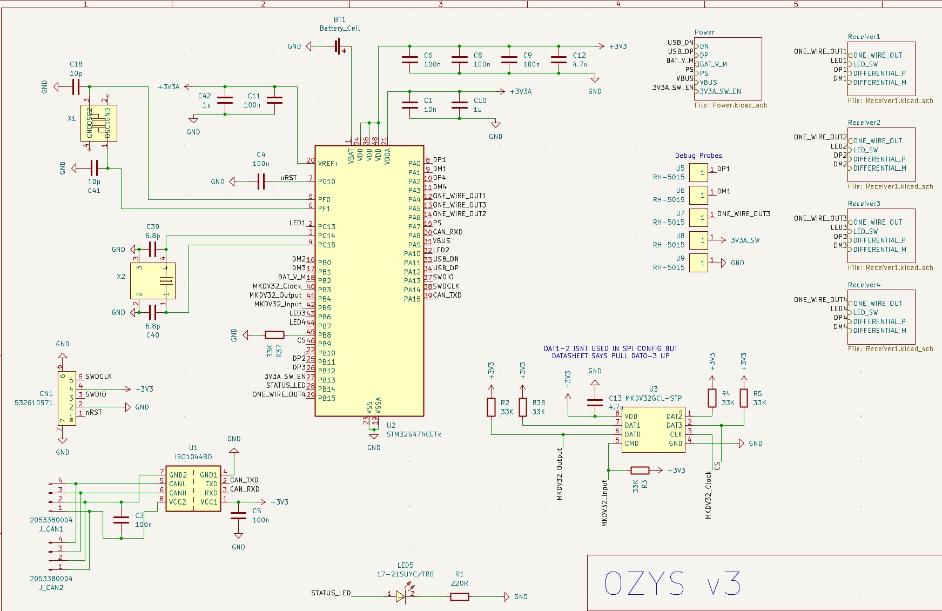The width and height of the screenshot is (942, 611).
Task: Open the Receiver1 hierarchical sheet block
Action: pos(881,69)
